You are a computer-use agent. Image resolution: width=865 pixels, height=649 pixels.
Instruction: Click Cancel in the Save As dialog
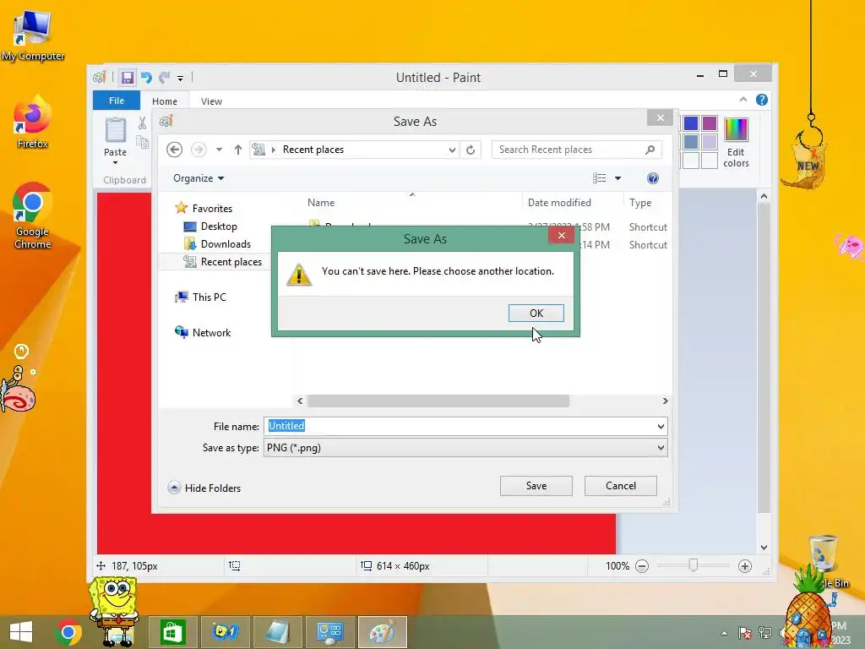coord(620,486)
